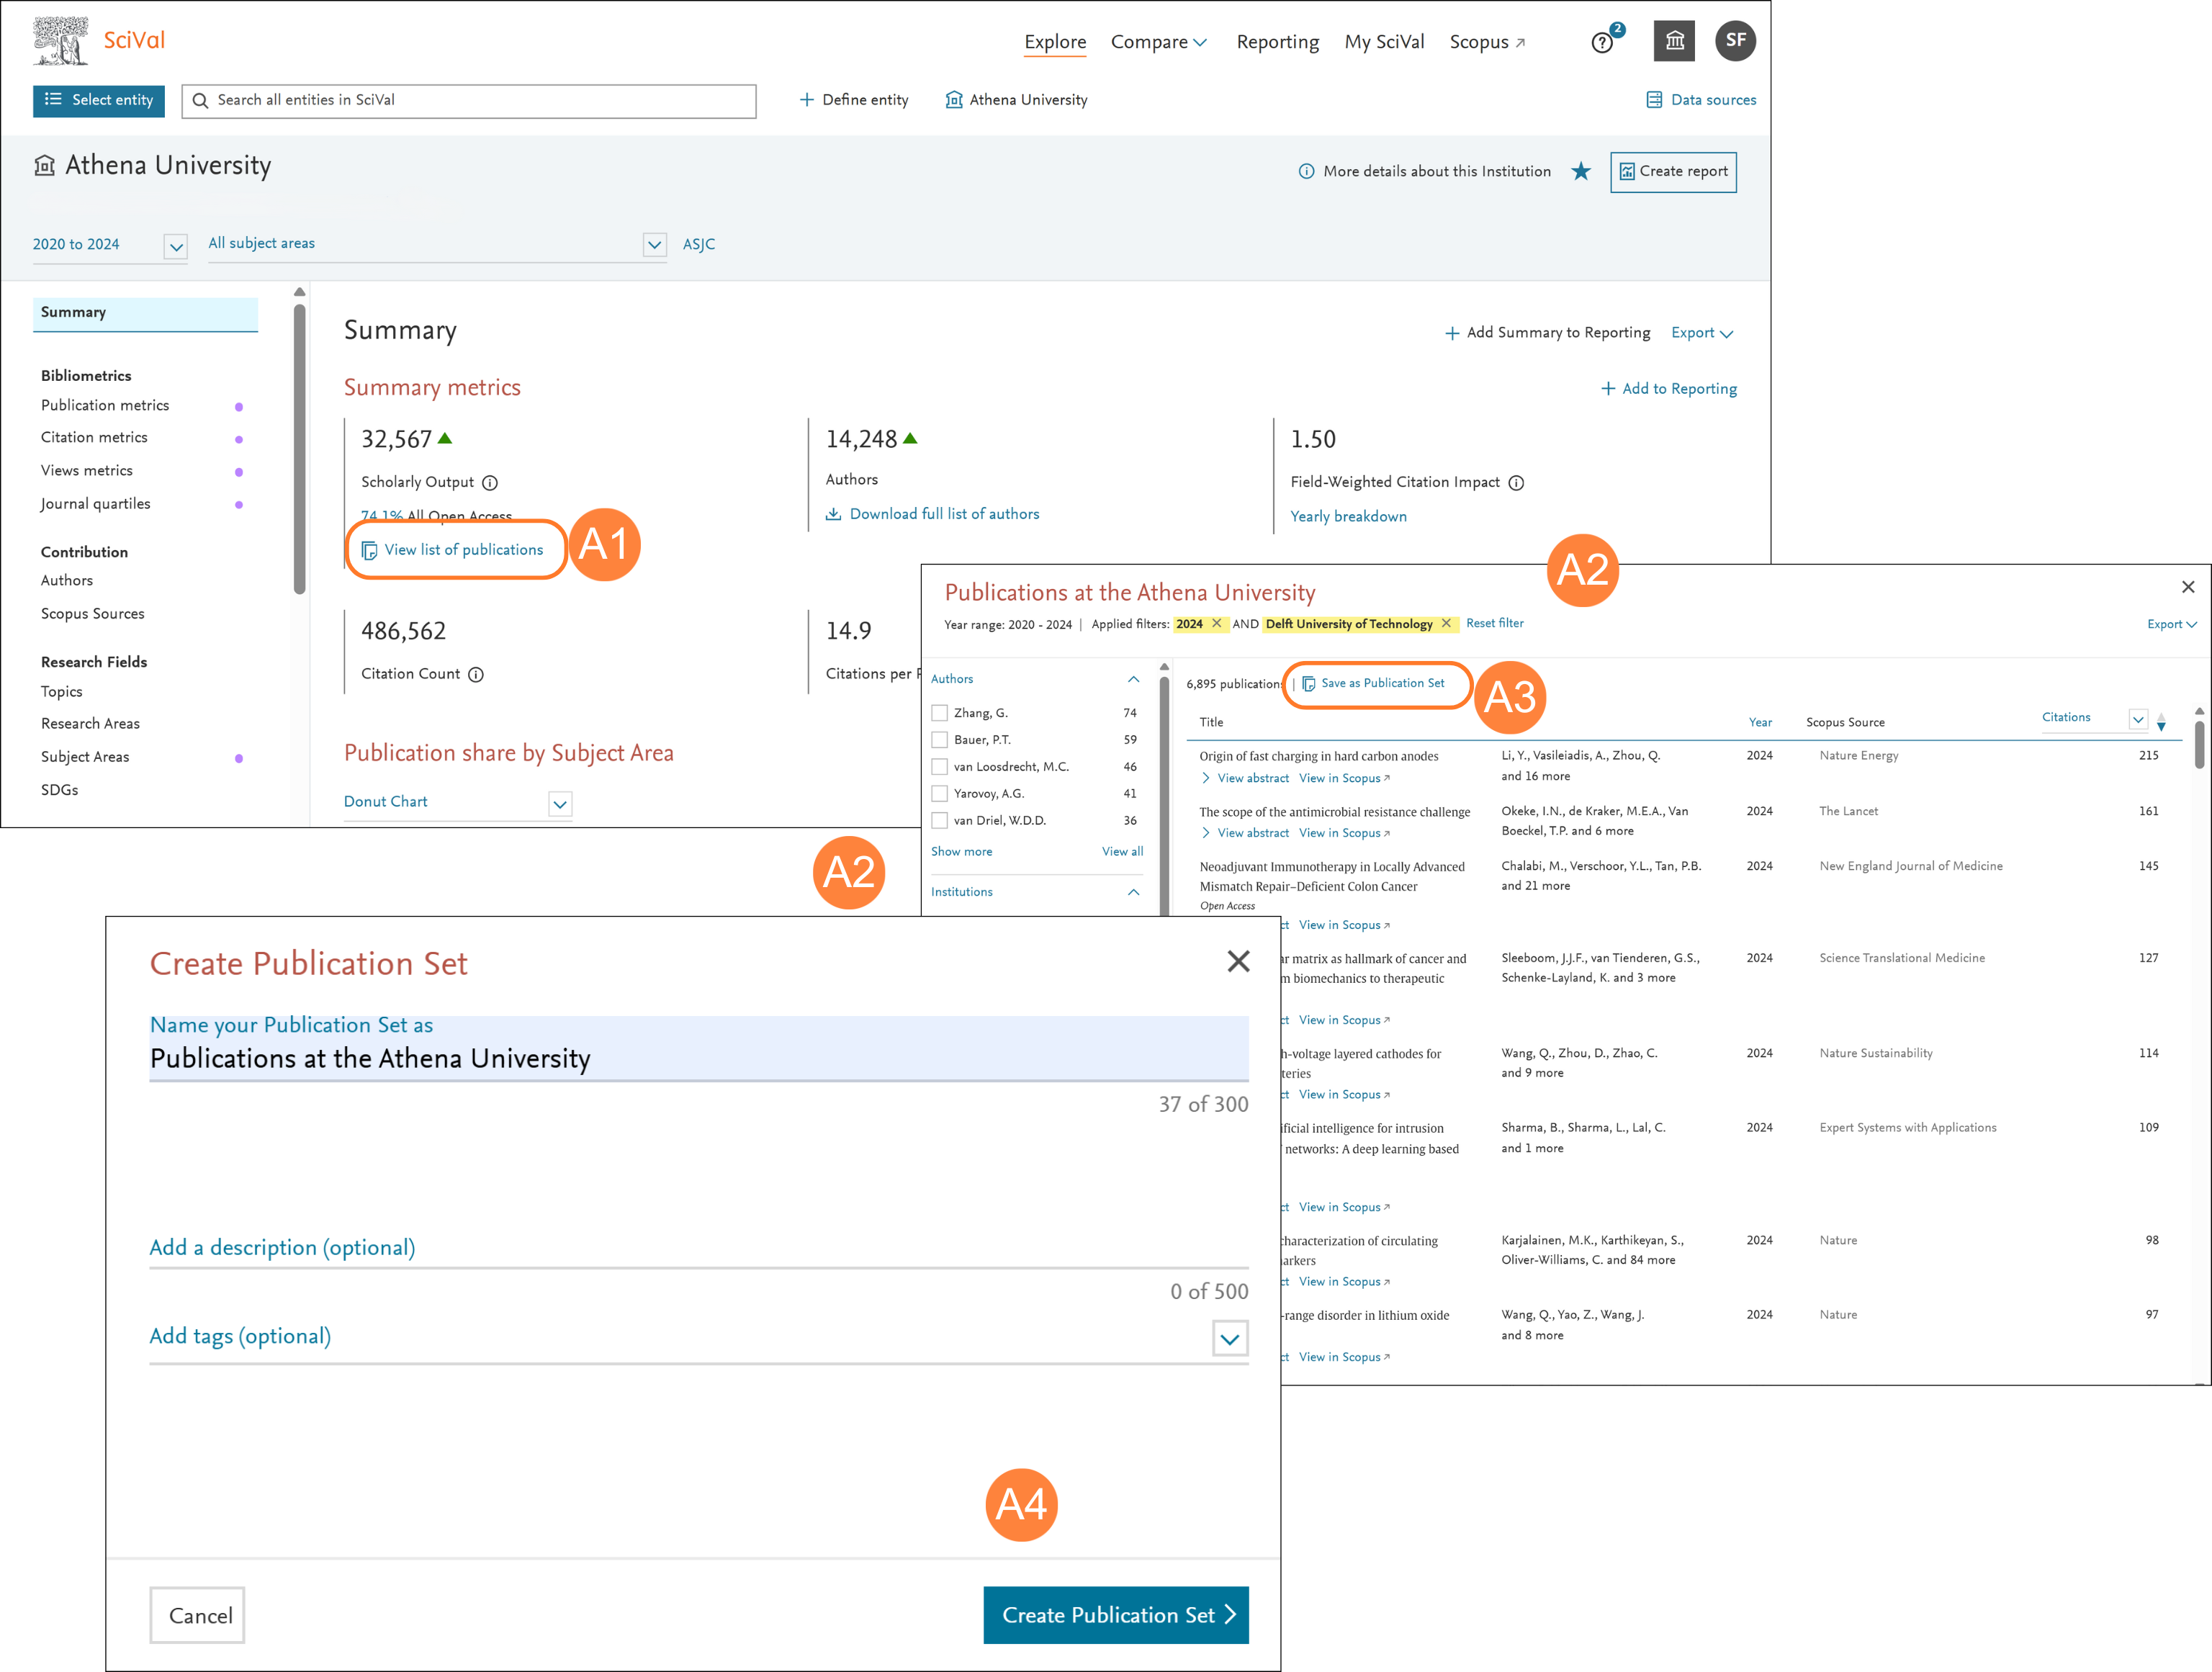Click the Create Publication Set button
The width and height of the screenshot is (2212, 1672).
(1116, 1615)
